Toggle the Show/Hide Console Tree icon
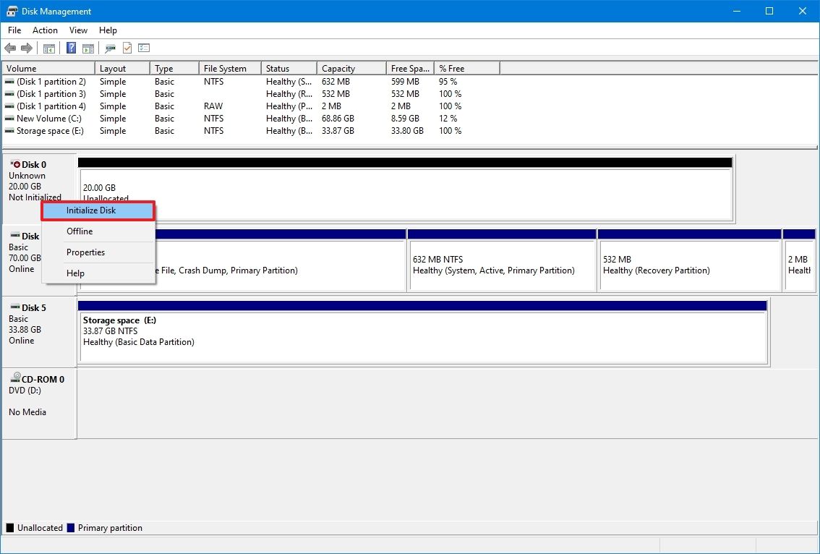 point(49,48)
